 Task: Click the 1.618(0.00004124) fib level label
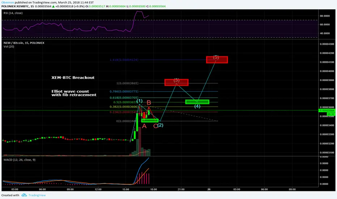124,60
